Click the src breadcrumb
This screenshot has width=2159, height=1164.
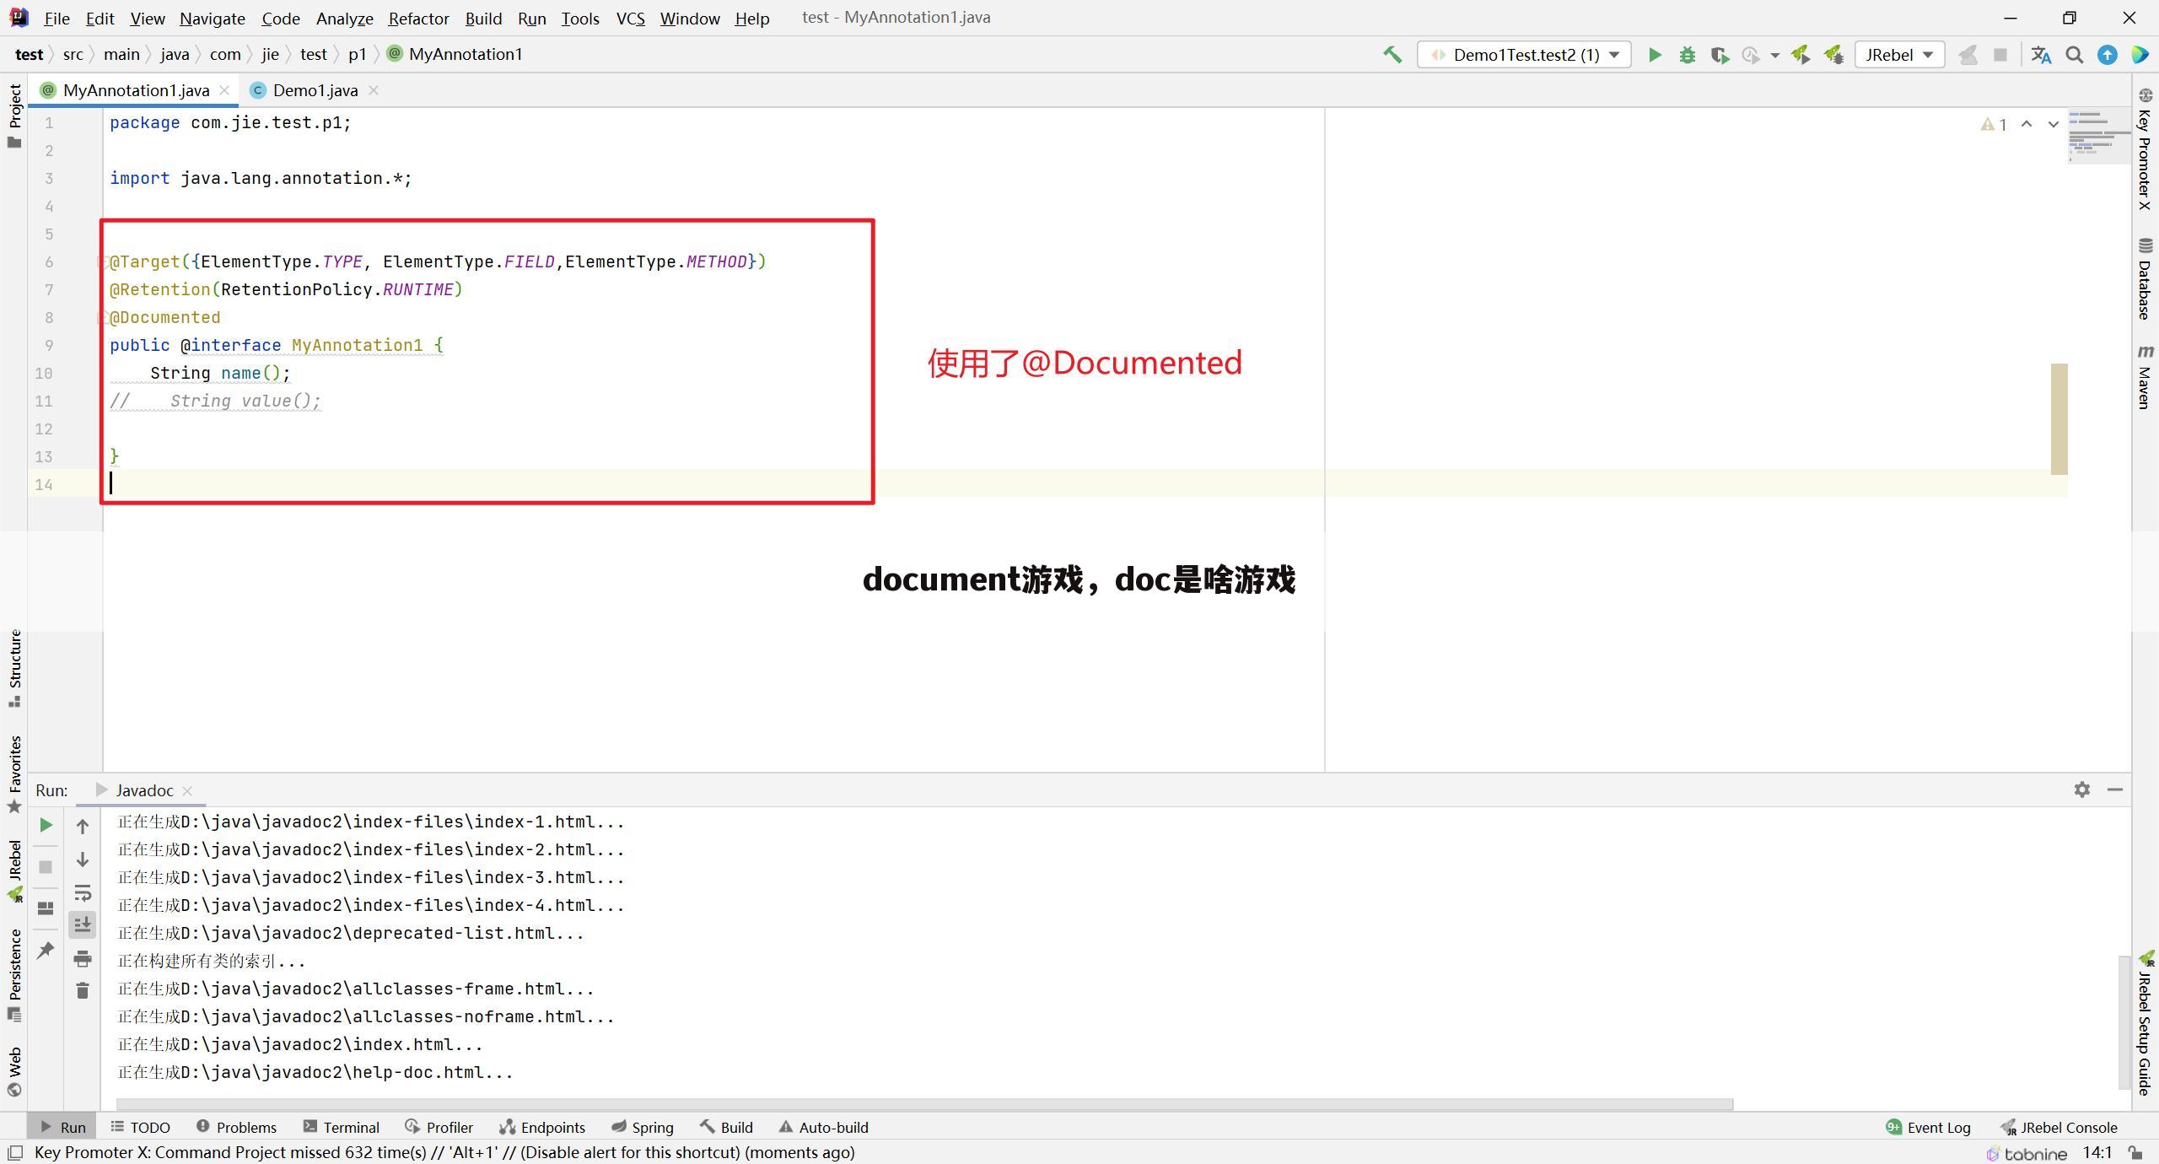pyautogui.click(x=73, y=54)
